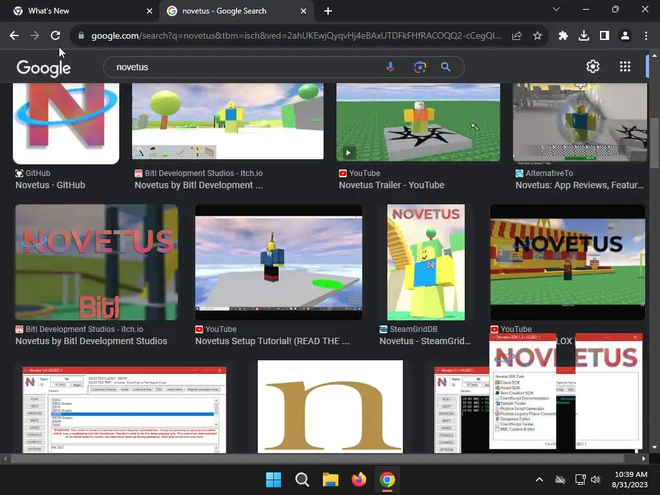Open the AlternativeTo Novetus thumbnail

(580, 122)
